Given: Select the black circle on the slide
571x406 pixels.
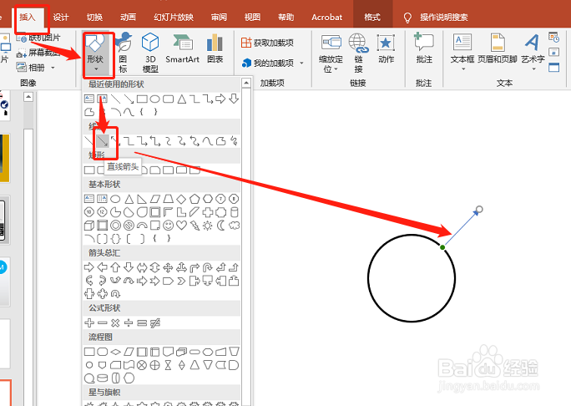Looking at the screenshot, I should pyautogui.click(x=412, y=278).
